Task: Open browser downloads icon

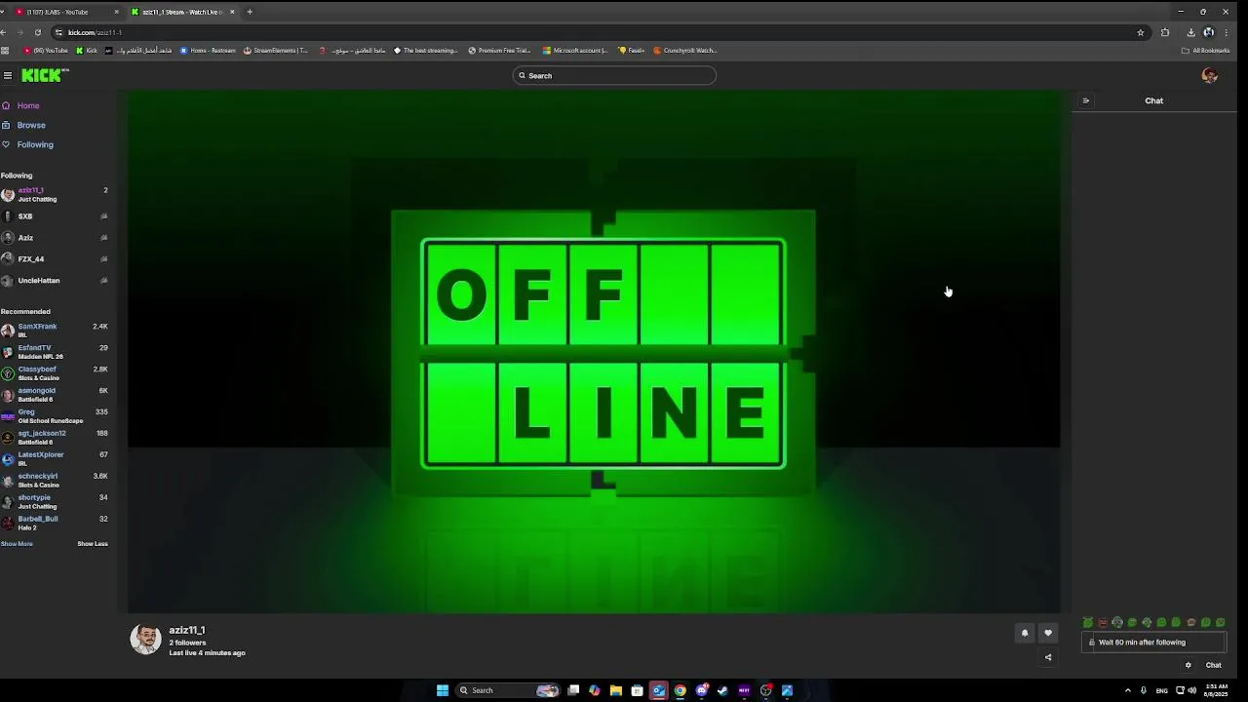Action: pos(1190,32)
